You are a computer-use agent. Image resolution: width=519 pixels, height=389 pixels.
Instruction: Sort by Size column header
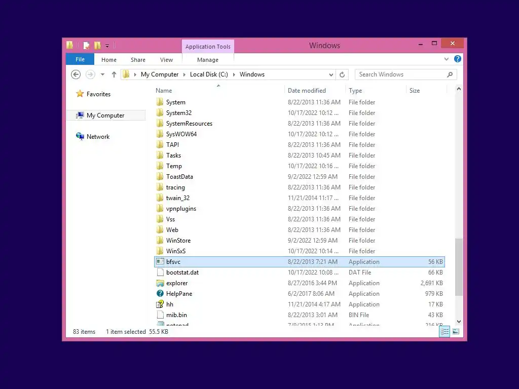415,91
